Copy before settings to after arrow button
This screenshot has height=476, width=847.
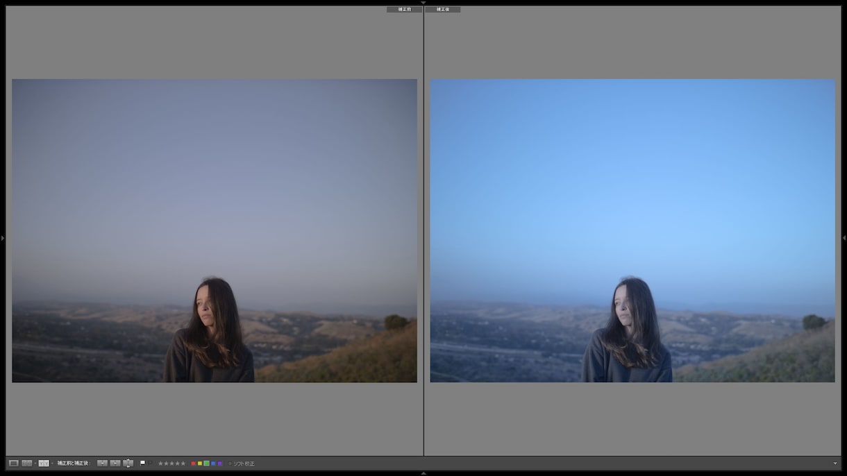(x=102, y=463)
